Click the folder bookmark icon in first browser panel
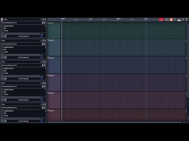This screenshot has width=189, height=141. click(45, 23)
